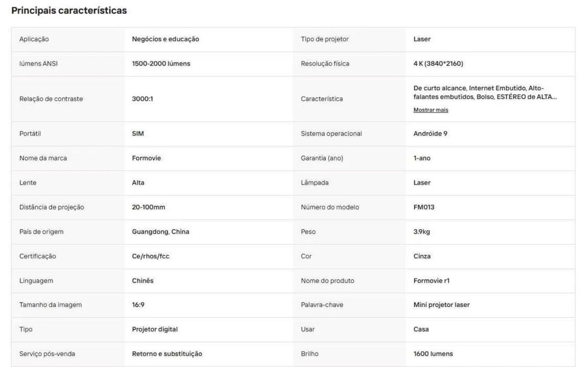Select the 'Guangdong, China' origin value
The image size is (582, 367).
point(161,232)
